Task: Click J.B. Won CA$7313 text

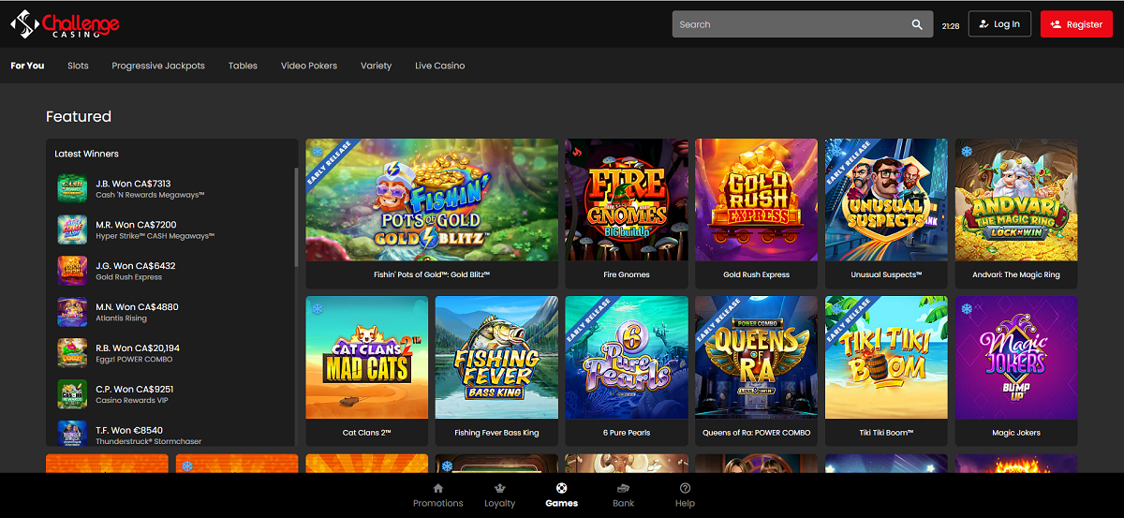Action: click(x=133, y=184)
